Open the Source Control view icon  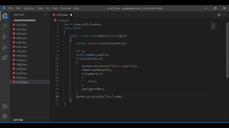(x=5, y=37)
